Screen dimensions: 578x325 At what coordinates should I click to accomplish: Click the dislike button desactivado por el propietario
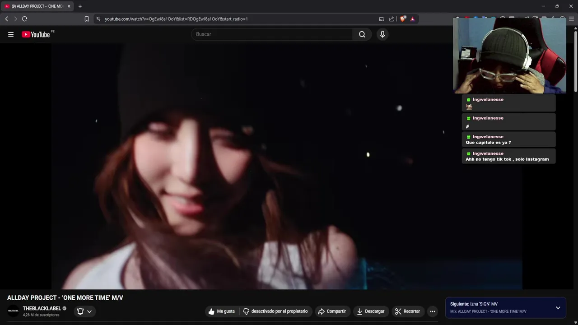coord(275,311)
